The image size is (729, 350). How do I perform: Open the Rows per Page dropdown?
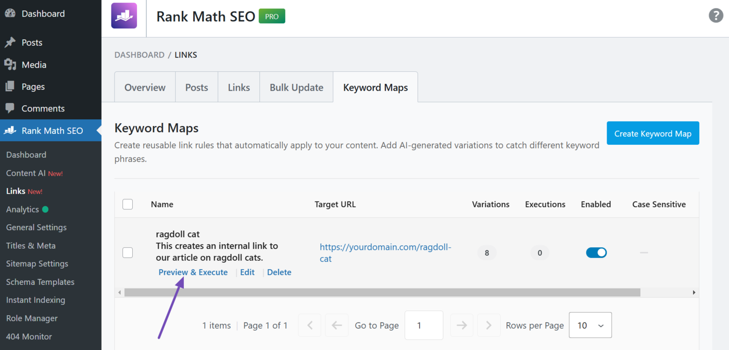pos(590,325)
